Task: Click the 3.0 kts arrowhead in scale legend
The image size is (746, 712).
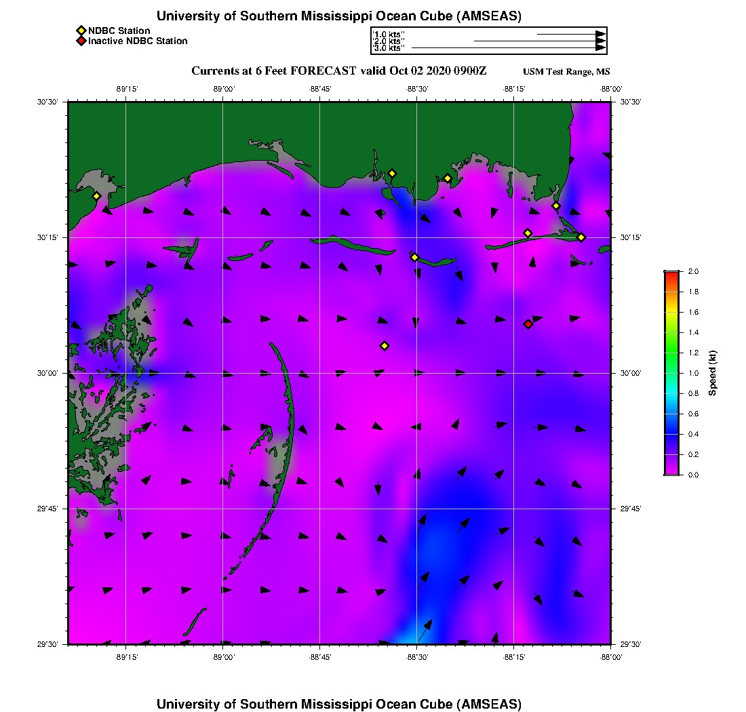Action: tap(600, 47)
